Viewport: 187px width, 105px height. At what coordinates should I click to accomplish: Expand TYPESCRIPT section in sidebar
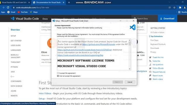tap(15, 62)
